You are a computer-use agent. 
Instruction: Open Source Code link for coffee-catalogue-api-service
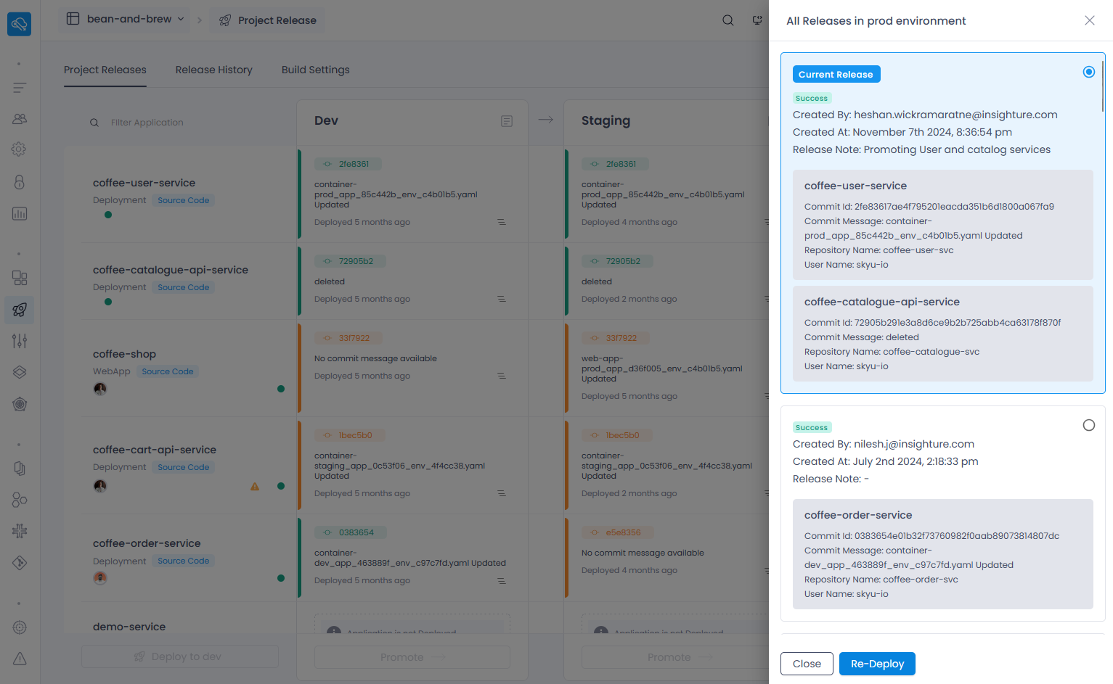click(x=183, y=287)
